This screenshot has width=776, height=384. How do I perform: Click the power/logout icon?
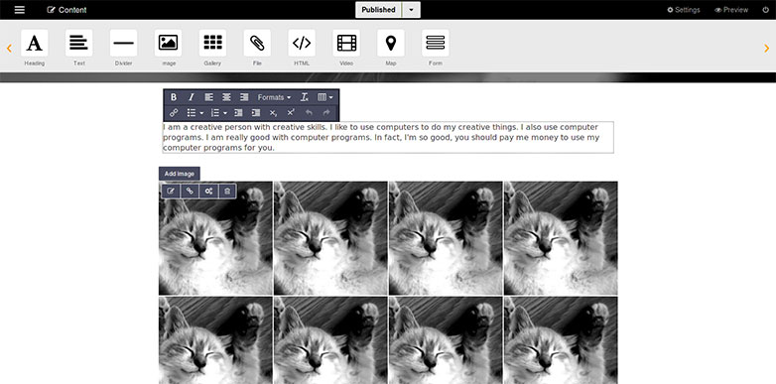point(766,10)
